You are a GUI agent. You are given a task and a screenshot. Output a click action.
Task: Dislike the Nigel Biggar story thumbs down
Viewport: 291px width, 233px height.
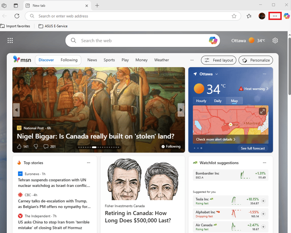(x=36, y=146)
